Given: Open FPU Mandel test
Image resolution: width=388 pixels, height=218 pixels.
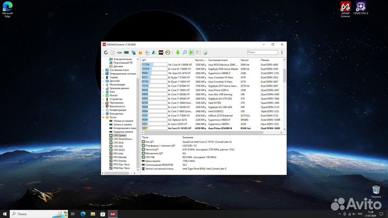Looking at the screenshot, I should tap(120, 157).
